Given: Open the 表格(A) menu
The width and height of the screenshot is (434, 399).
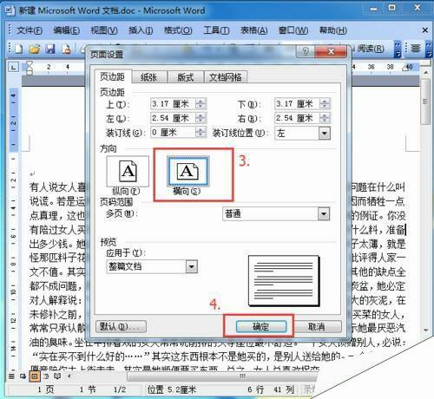Looking at the screenshot, I should 253,30.
